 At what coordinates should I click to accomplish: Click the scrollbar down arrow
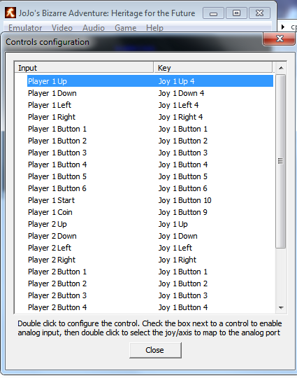click(x=281, y=307)
